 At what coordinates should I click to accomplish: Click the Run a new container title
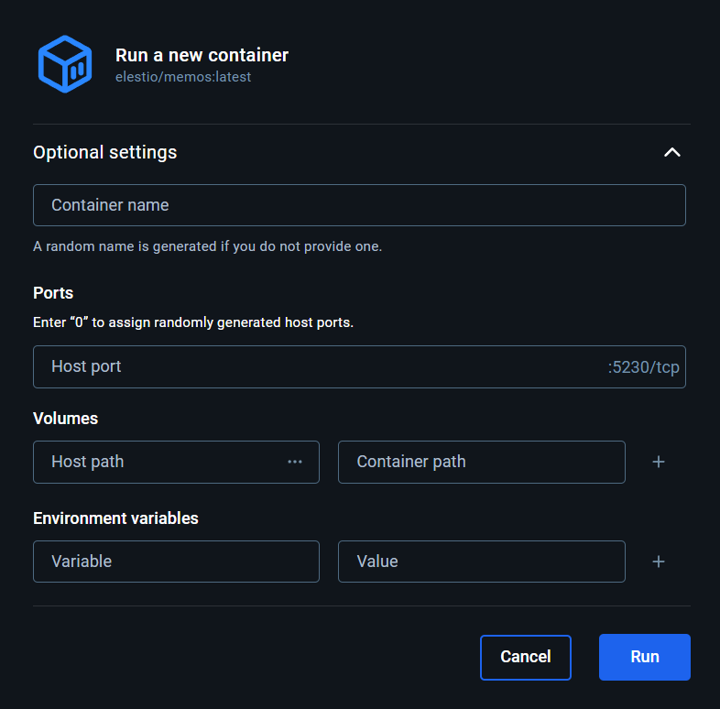202,55
